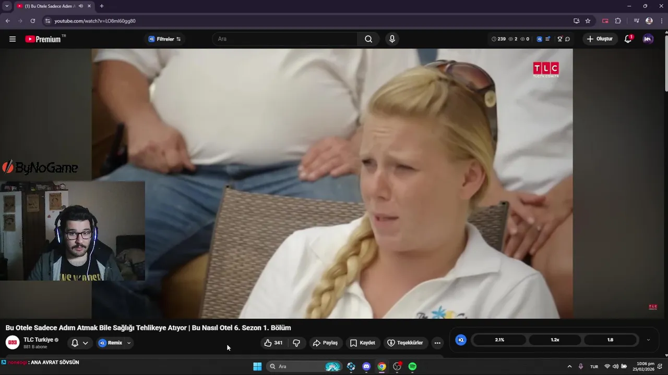Open a new browser tab

pyautogui.click(x=102, y=6)
